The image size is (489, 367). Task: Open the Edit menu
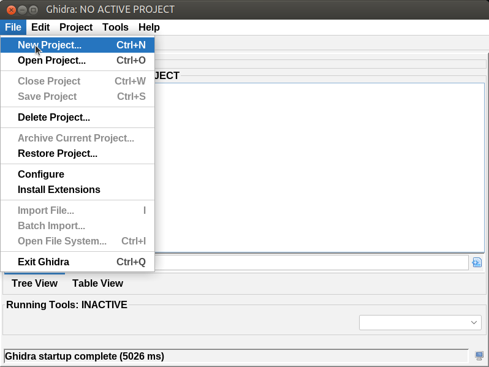coord(40,28)
